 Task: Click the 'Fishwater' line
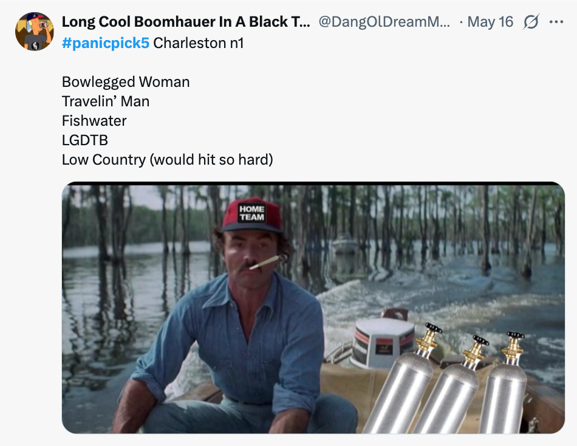pyautogui.click(x=94, y=121)
